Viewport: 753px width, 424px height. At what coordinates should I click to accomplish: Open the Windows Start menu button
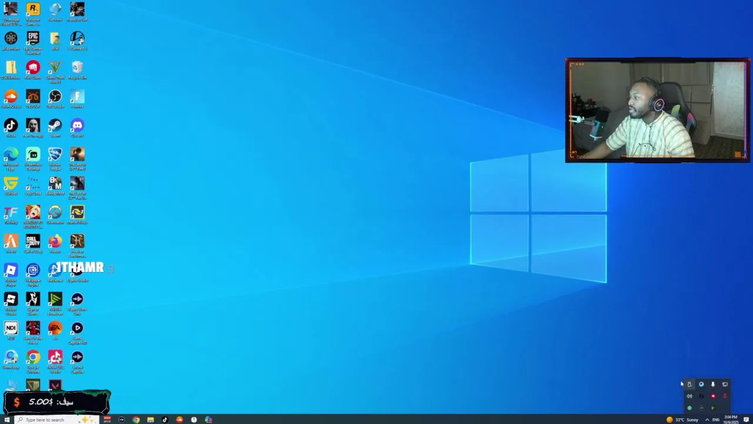7,419
